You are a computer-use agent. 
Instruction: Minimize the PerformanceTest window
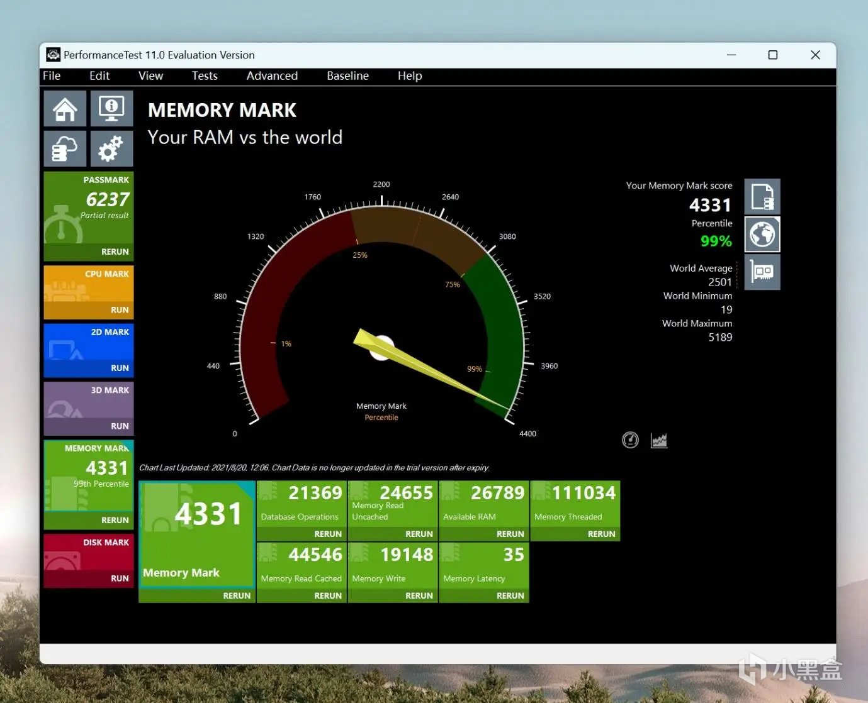point(731,55)
